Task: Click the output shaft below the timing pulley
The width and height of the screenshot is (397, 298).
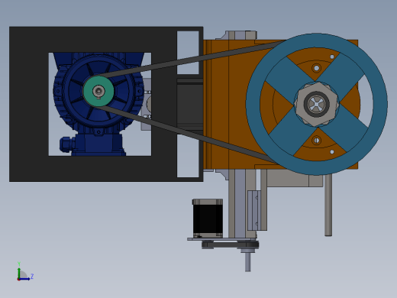Action: 247,262
